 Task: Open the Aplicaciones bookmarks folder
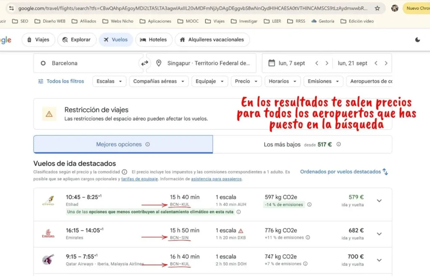coord(155,21)
